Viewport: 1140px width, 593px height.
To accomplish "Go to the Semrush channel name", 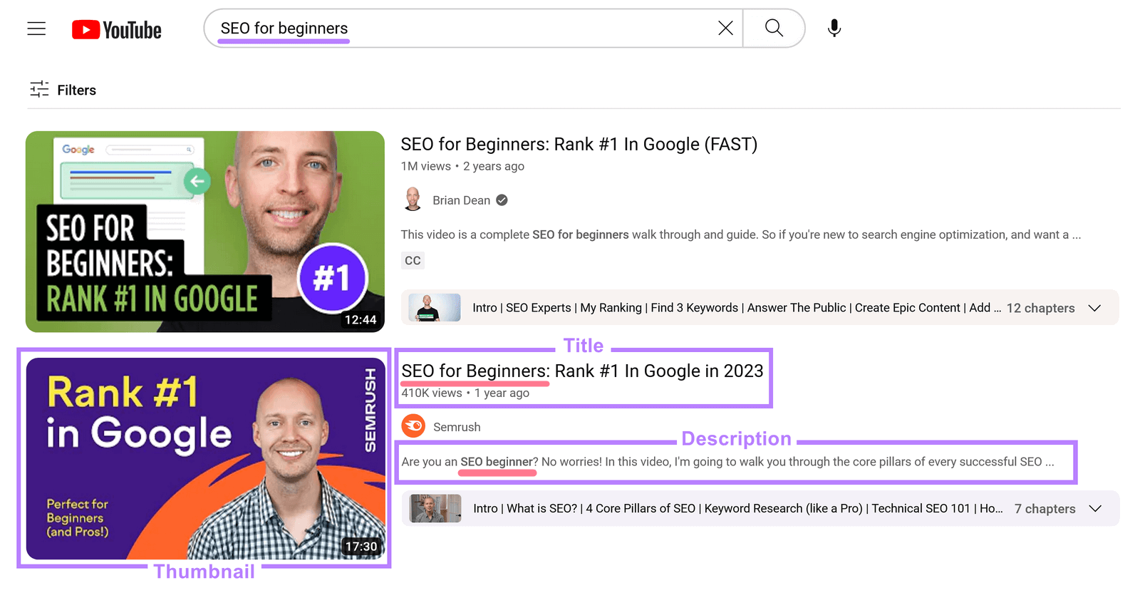I will click(457, 427).
